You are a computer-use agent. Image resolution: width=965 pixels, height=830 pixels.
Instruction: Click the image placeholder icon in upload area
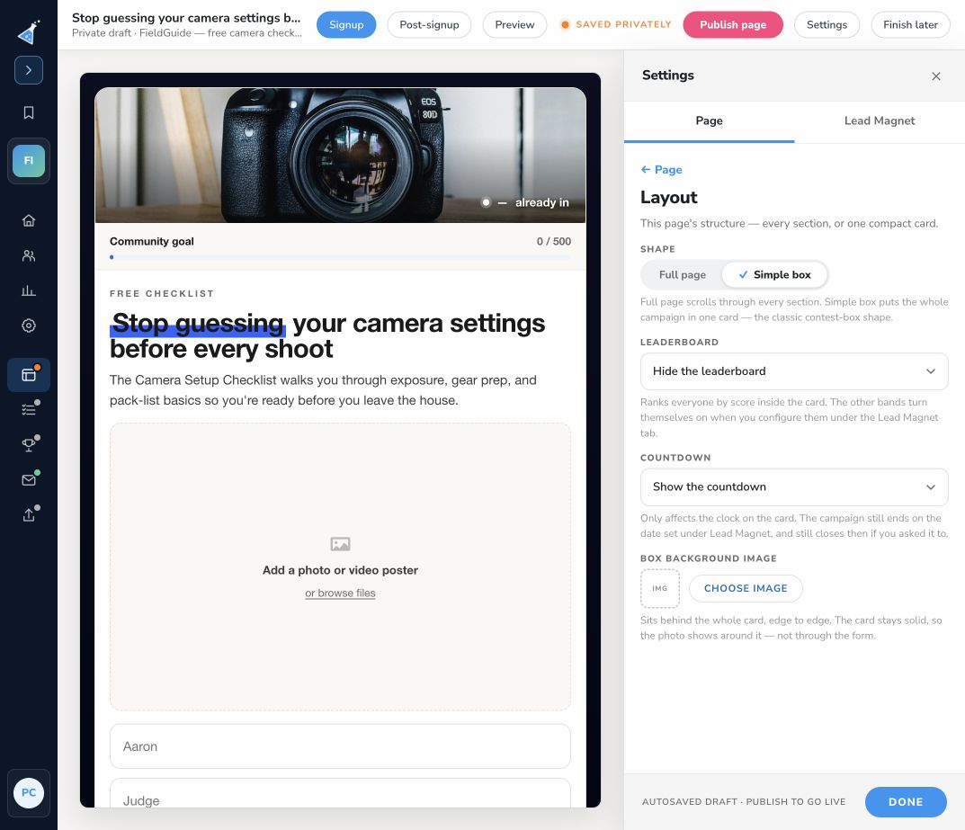pyautogui.click(x=340, y=544)
